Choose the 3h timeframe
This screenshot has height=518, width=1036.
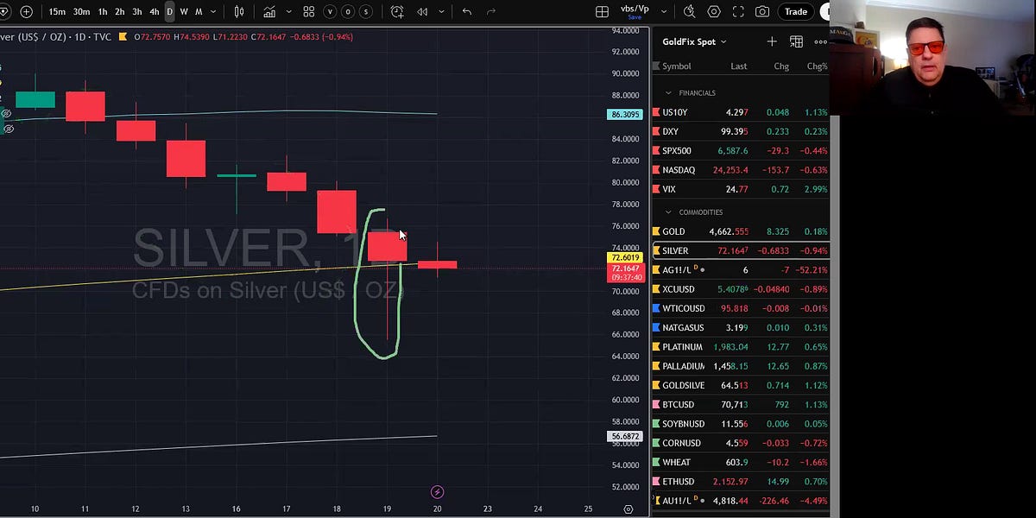pyautogui.click(x=137, y=12)
